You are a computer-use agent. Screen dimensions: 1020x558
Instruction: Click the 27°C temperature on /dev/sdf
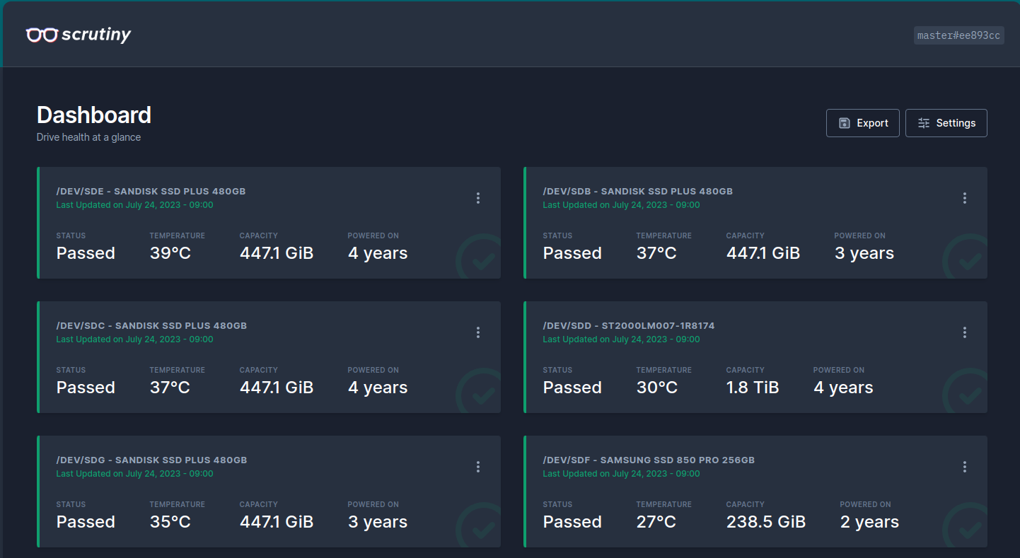[x=656, y=522]
